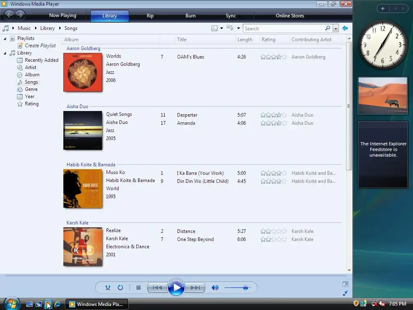Click the layout options icon

(x=215, y=28)
